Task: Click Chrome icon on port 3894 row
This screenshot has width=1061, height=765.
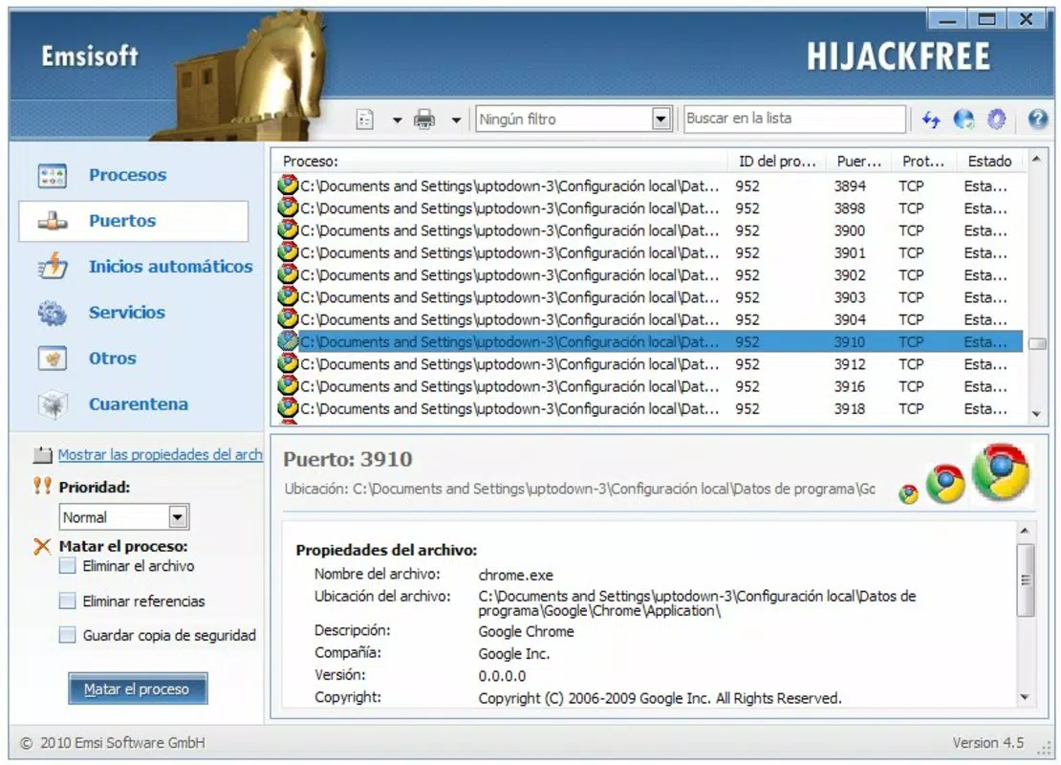Action: [288, 185]
